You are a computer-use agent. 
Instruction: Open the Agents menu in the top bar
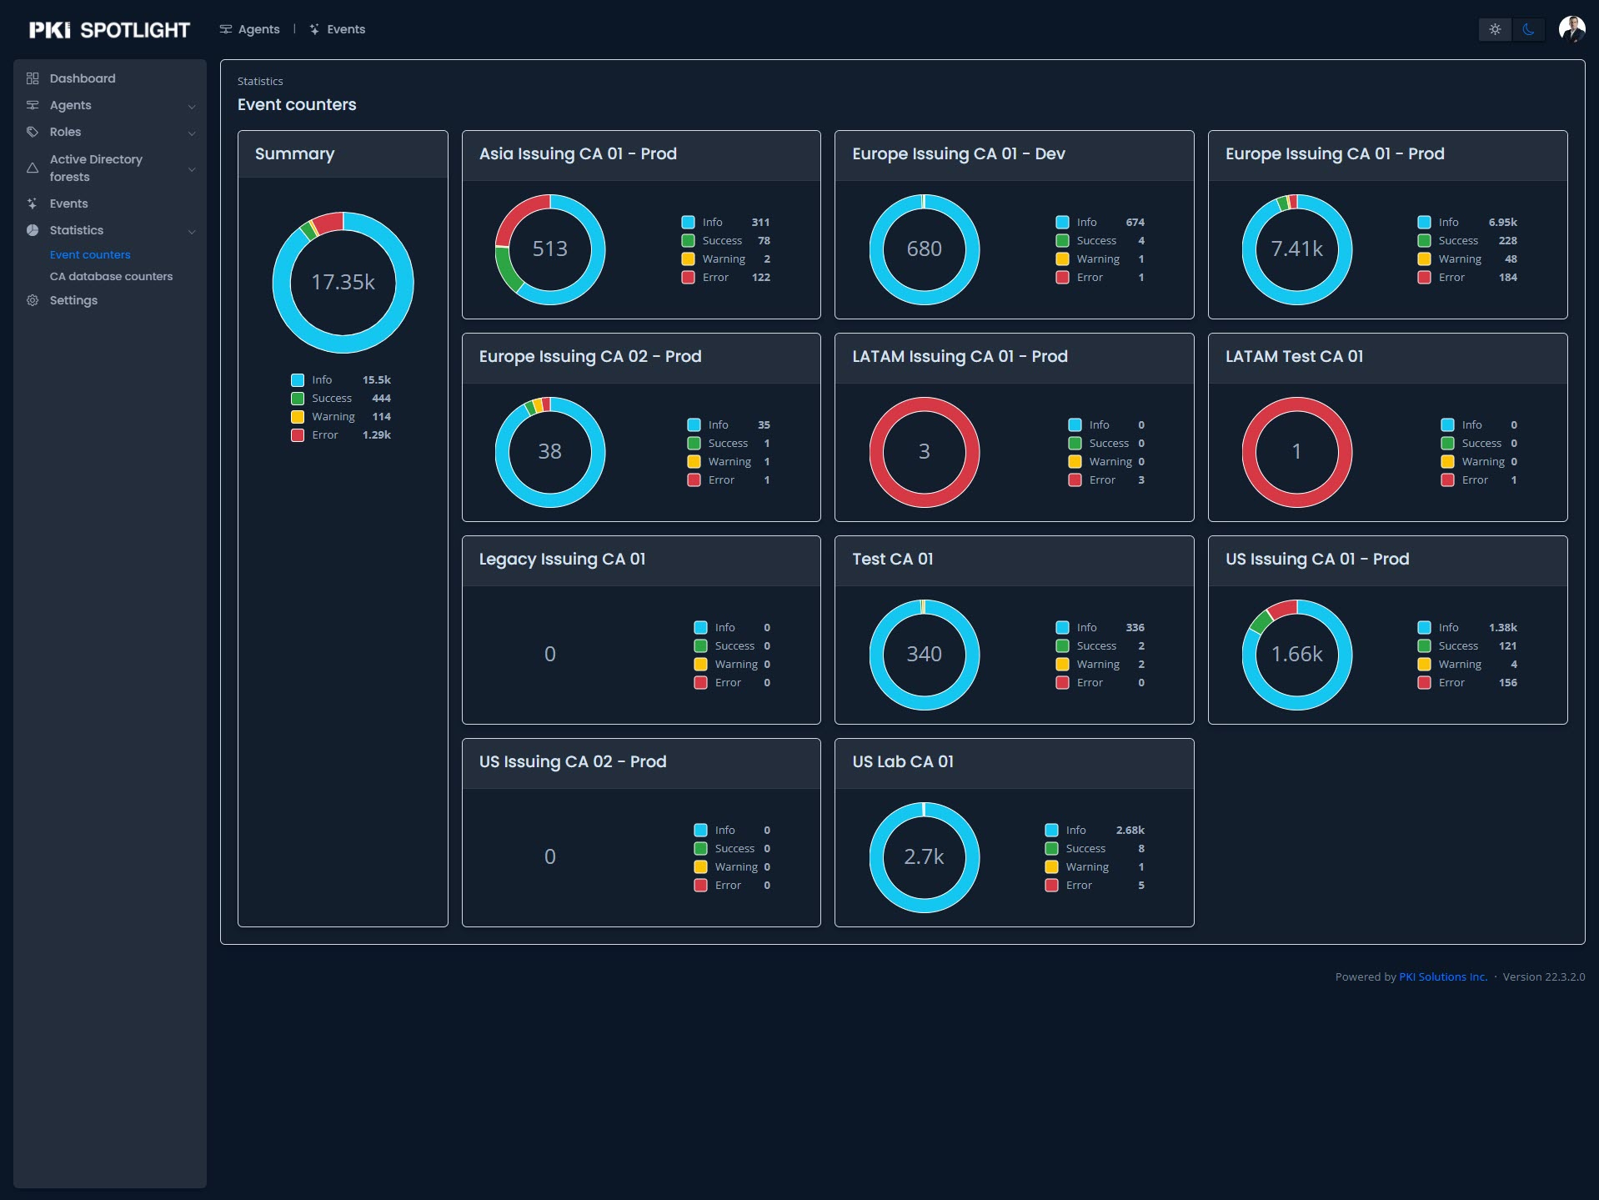pyautogui.click(x=249, y=29)
